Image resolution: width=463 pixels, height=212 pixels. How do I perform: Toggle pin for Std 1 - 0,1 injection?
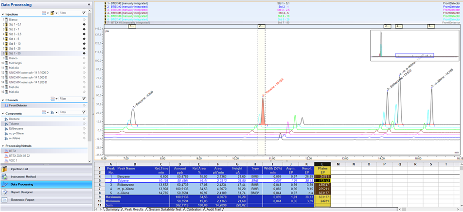coord(84,24)
